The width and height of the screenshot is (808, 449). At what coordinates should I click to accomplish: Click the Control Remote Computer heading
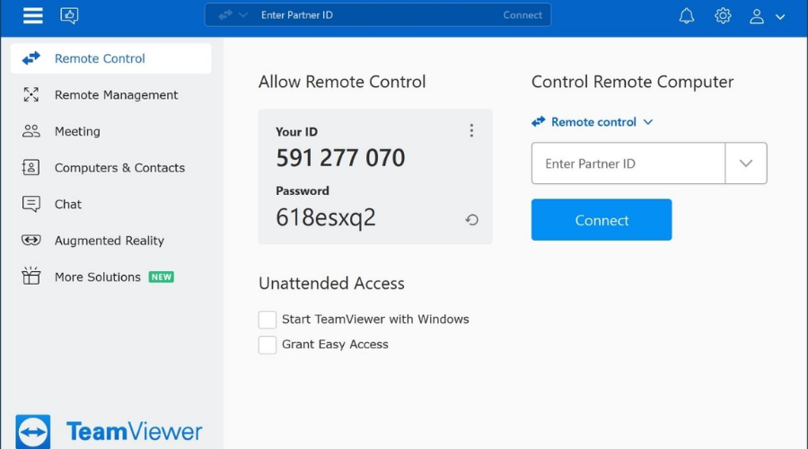632,82
